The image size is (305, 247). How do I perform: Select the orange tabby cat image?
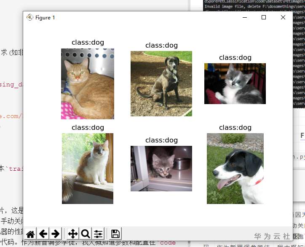point(88,84)
